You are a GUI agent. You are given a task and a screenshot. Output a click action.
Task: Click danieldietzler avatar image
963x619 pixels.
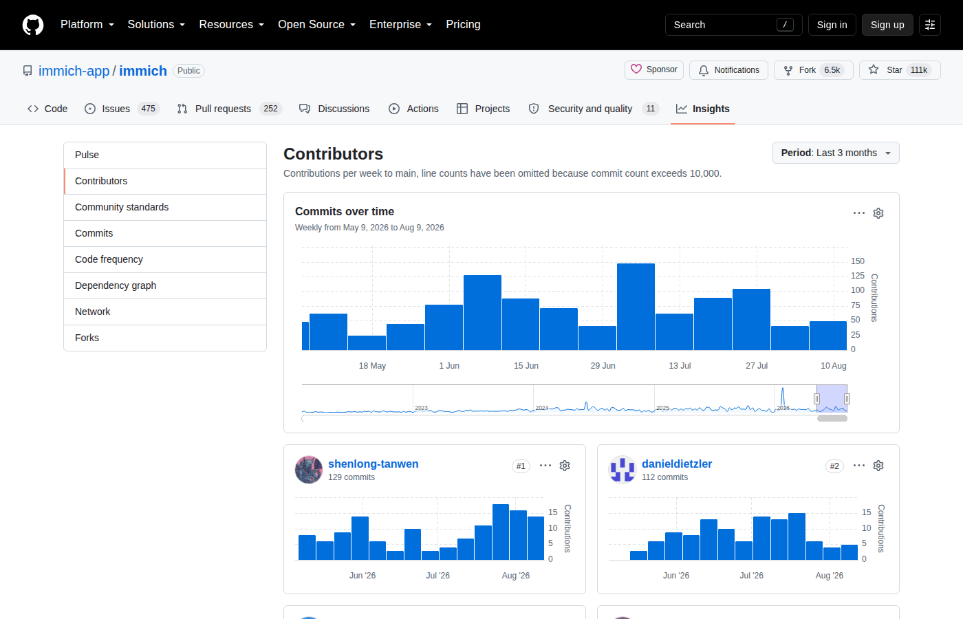coord(623,470)
